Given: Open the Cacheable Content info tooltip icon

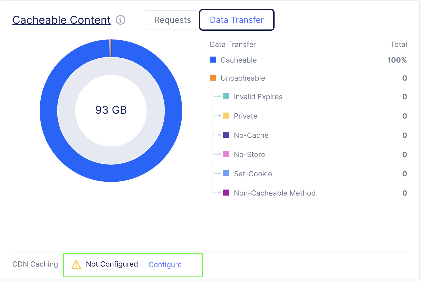Looking at the screenshot, I should [120, 20].
